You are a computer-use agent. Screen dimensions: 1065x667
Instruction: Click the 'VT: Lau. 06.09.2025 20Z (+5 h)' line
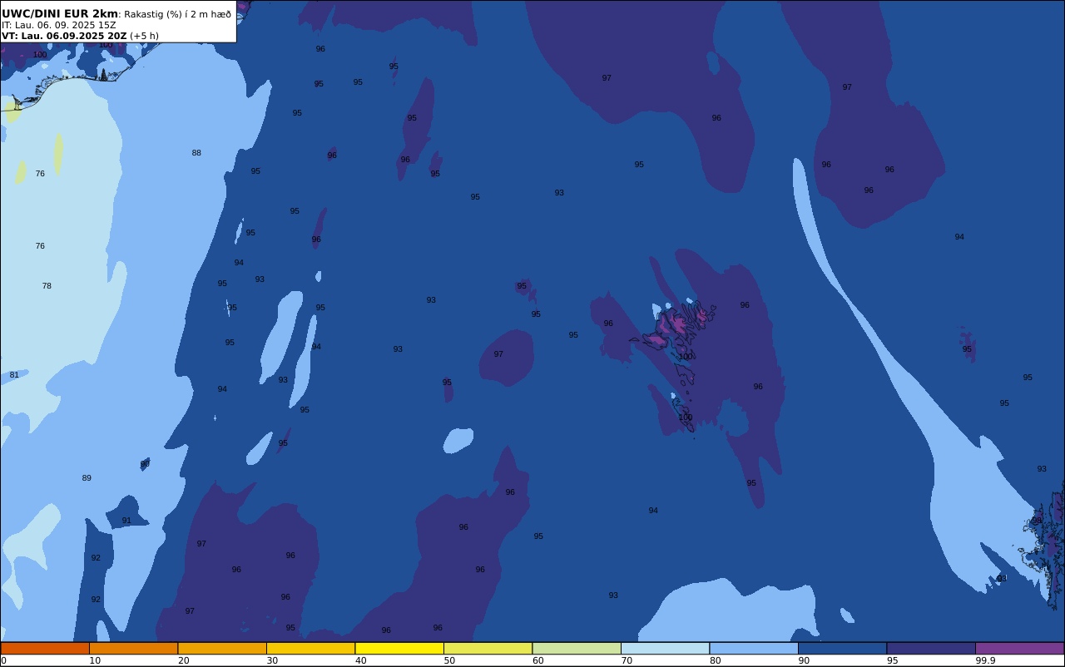(80, 36)
